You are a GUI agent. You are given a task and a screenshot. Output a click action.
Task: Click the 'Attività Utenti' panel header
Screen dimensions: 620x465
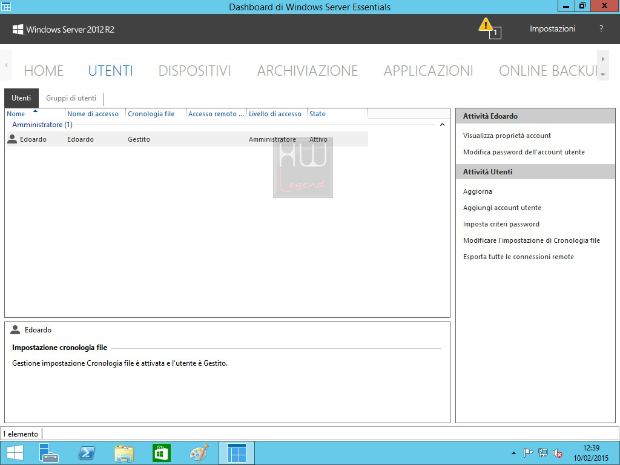click(535, 171)
